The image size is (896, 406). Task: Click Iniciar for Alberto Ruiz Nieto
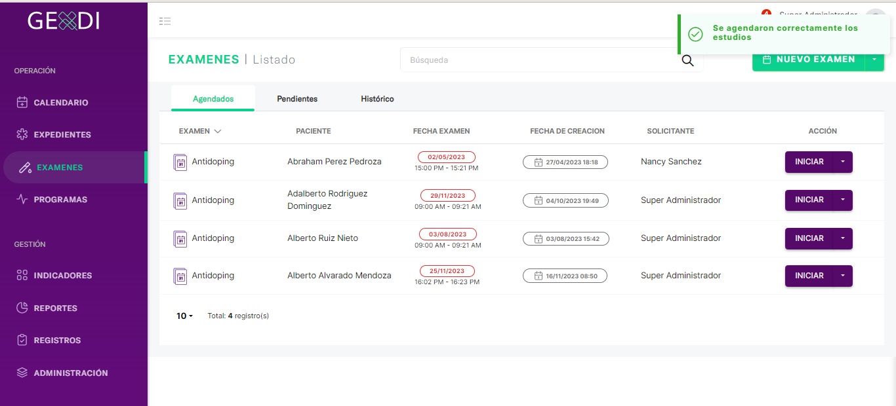[x=809, y=238]
